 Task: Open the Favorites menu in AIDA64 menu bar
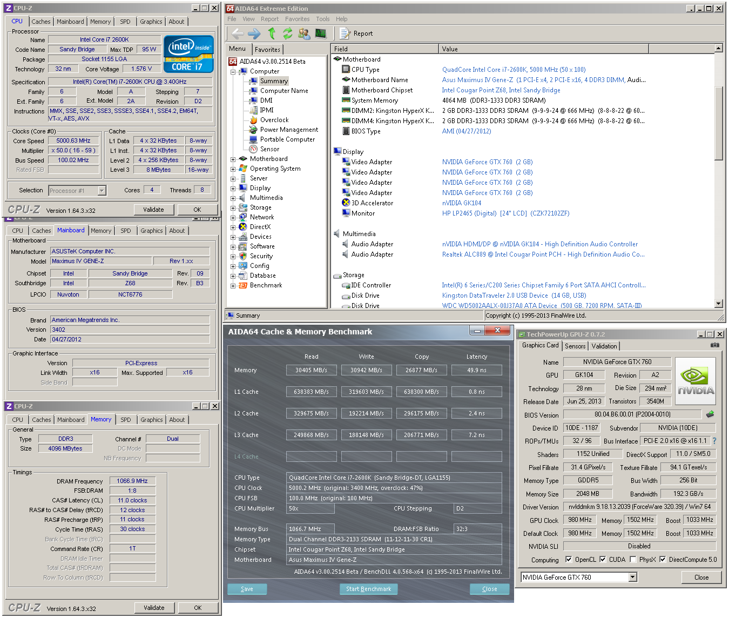pyautogui.click(x=298, y=19)
